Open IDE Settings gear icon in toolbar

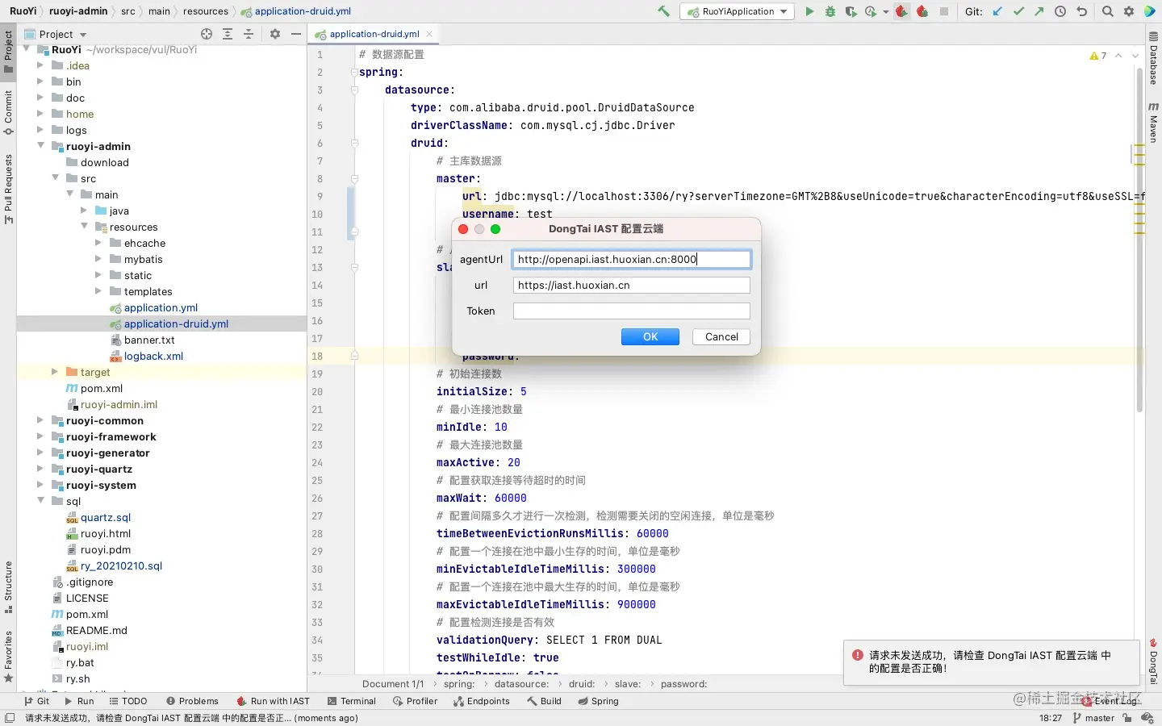point(1130,11)
